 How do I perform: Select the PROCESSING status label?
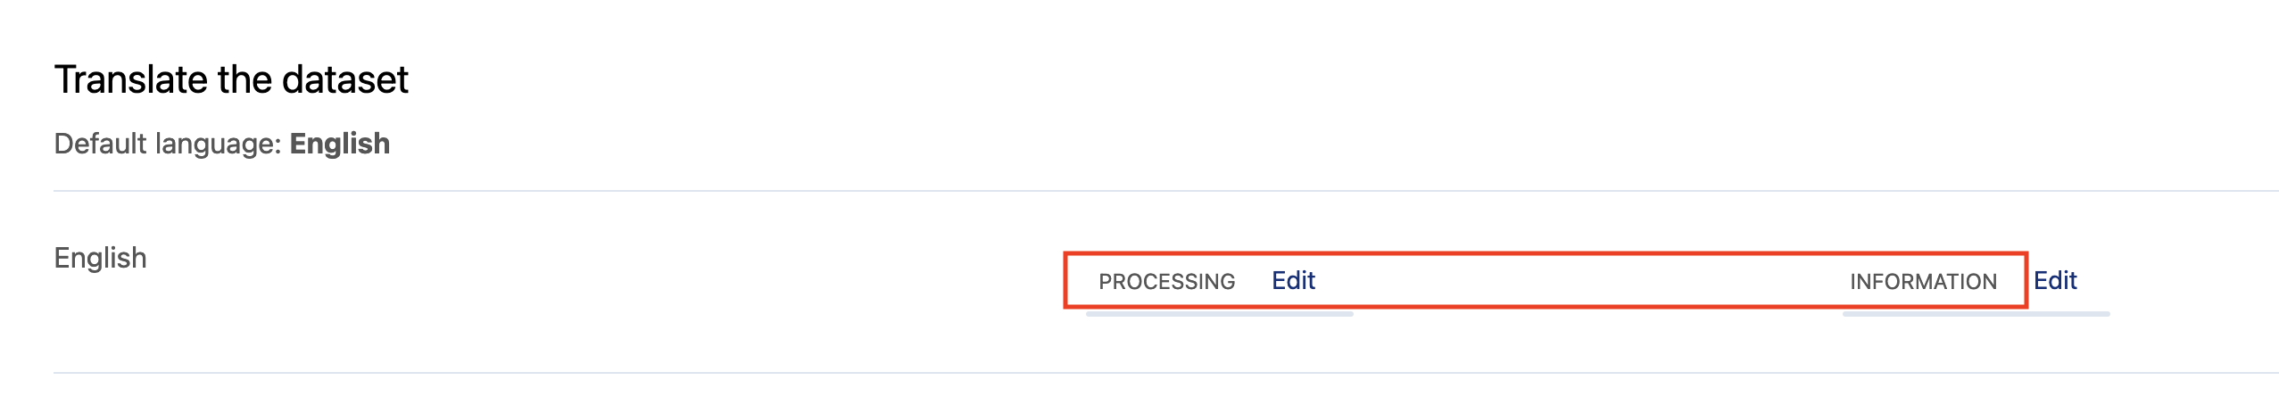click(1166, 282)
